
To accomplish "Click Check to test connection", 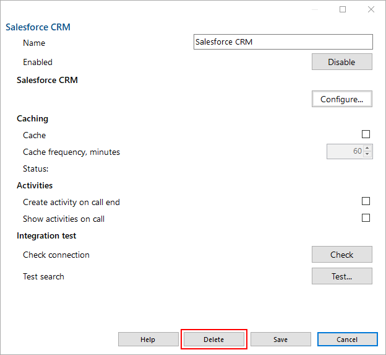I will tap(342, 255).
